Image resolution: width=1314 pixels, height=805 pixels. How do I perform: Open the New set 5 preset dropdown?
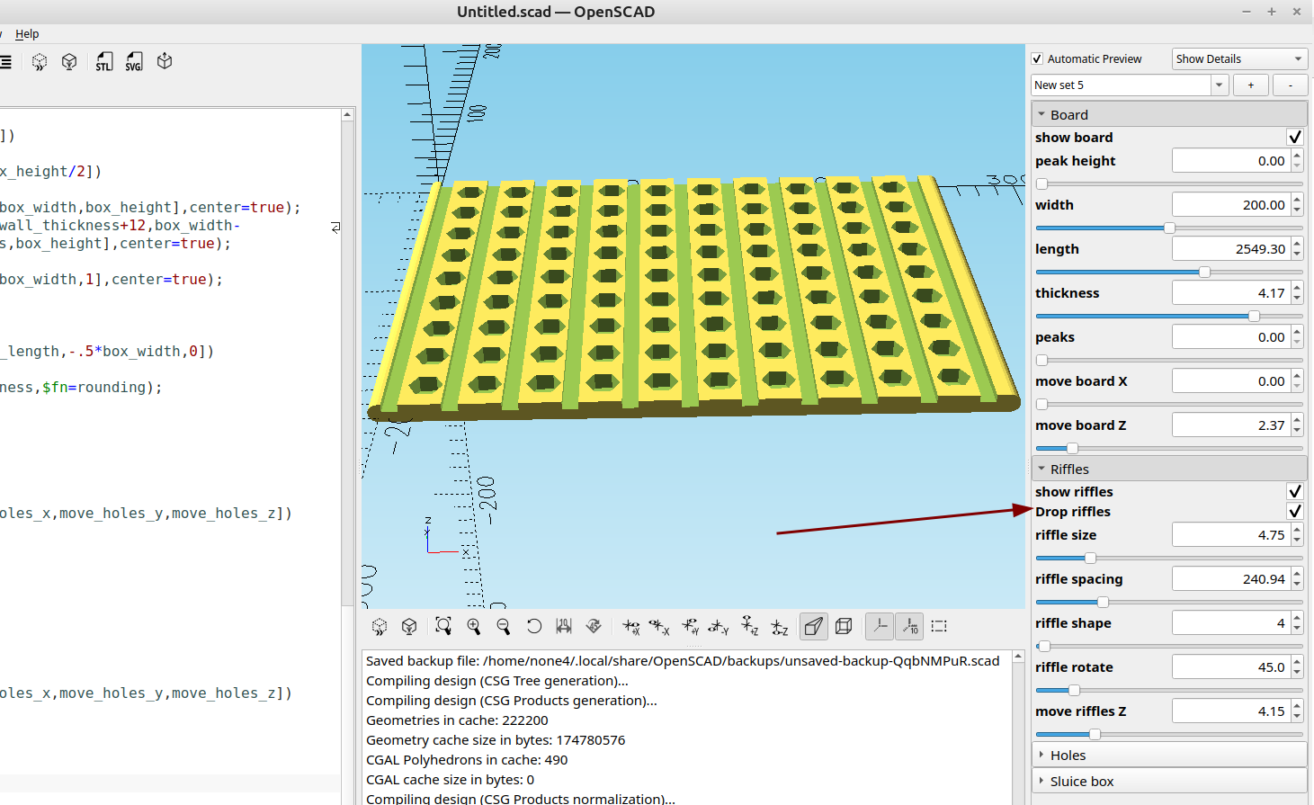point(1220,85)
